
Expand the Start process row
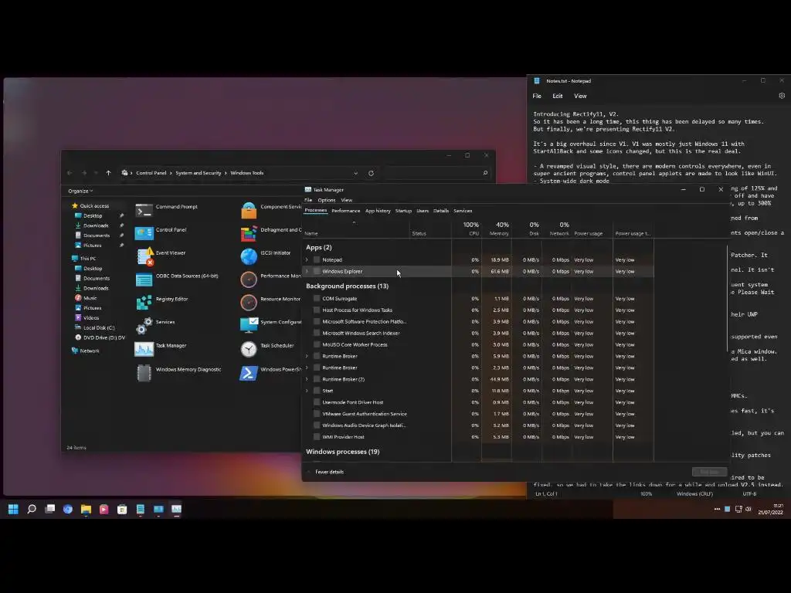307,391
